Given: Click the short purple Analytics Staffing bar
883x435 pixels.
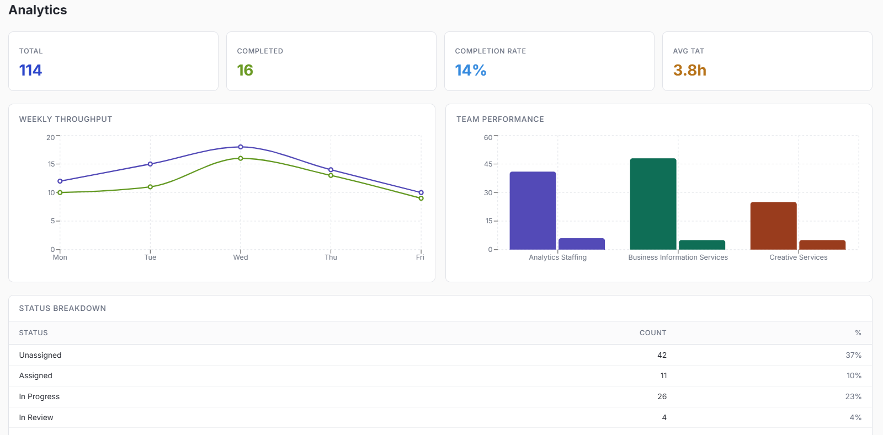Looking at the screenshot, I should pyautogui.click(x=582, y=244).
